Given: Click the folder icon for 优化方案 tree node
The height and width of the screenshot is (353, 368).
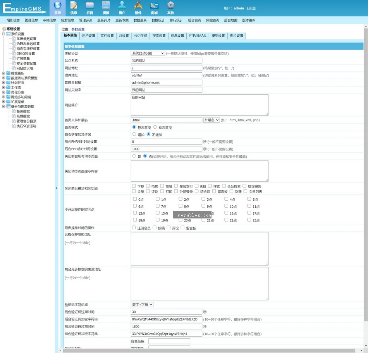Looking at the screenshot, I should tap(9, 92).
